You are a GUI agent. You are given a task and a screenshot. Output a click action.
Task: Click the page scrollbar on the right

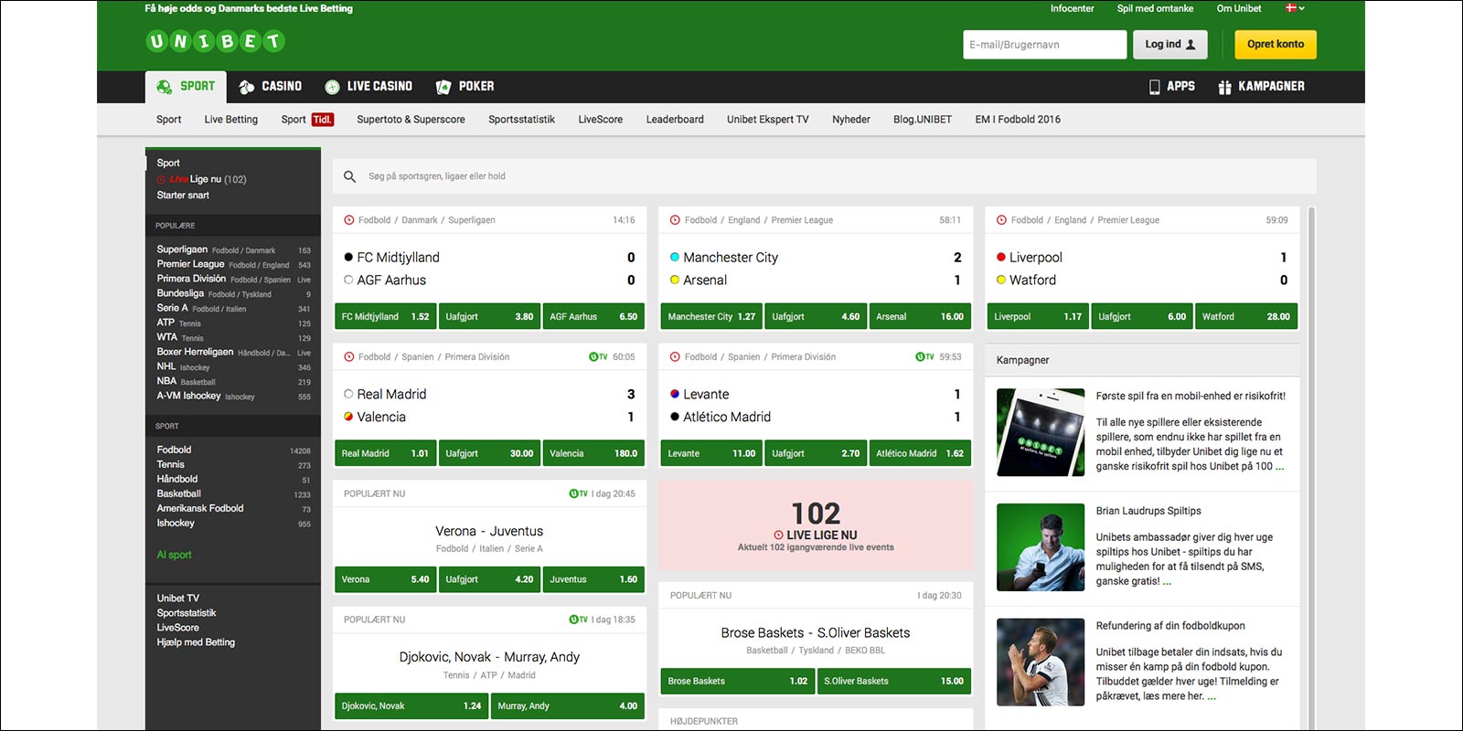(1311, 466)
